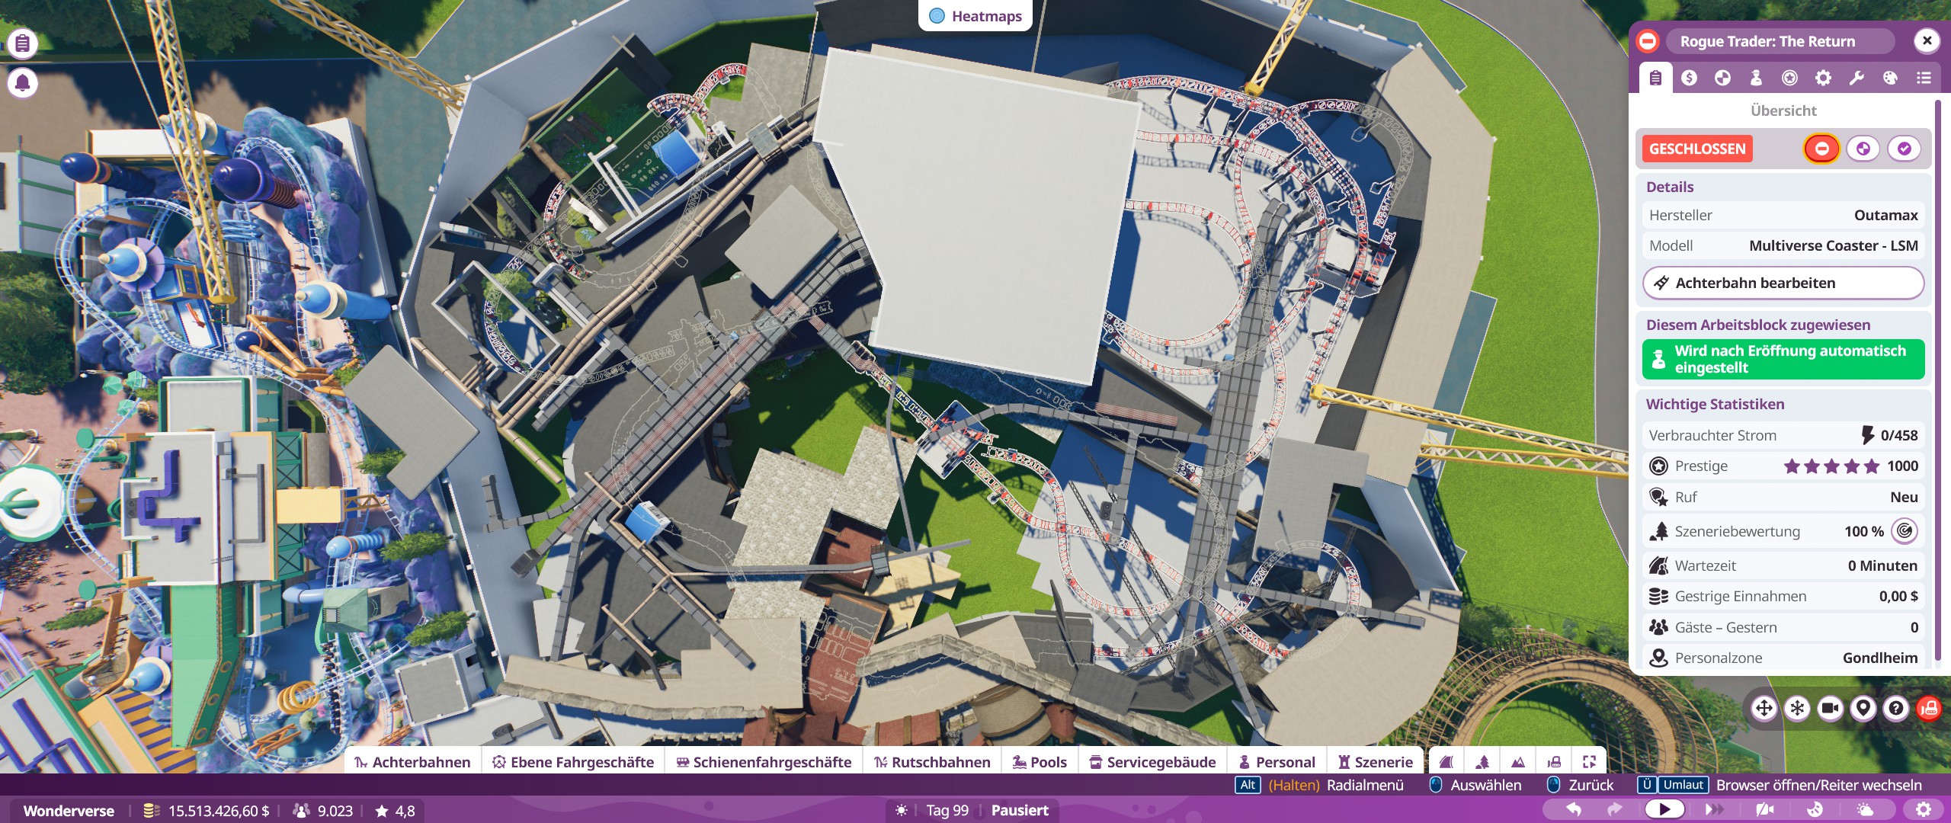Viewport: 1951px width, 823px height.
Task: Click Achterbahn bearbeiten button
Action: click(x=1783, y=283)
